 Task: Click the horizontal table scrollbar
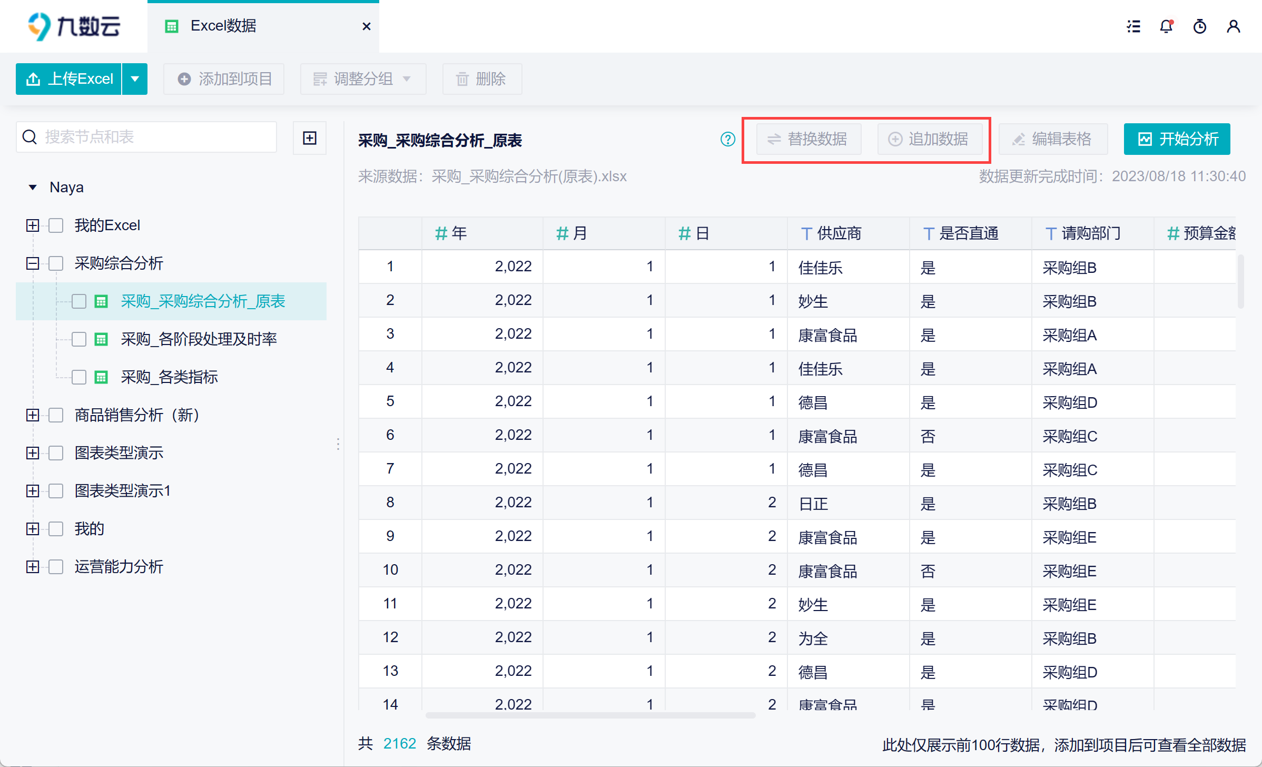[x=590, y=715]
